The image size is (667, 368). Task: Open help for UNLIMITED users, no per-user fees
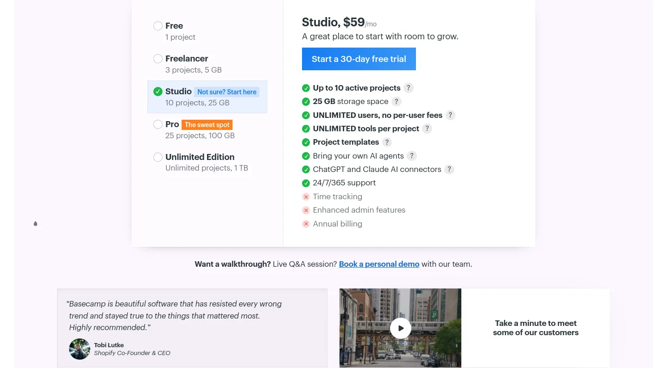(x=450, y=115)
